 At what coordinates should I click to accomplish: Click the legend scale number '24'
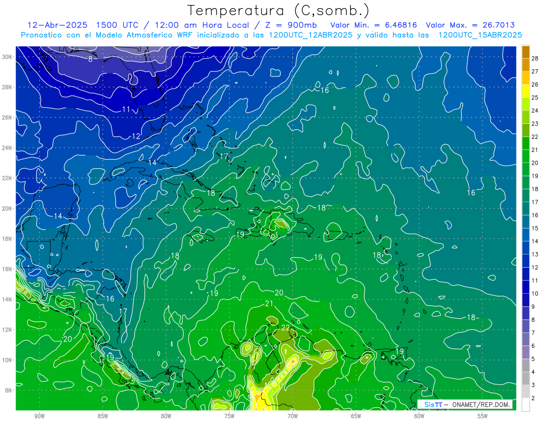coord(535,111)
